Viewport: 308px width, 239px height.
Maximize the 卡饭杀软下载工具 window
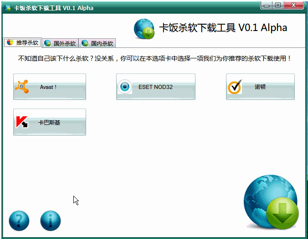[x=278, y=5]
